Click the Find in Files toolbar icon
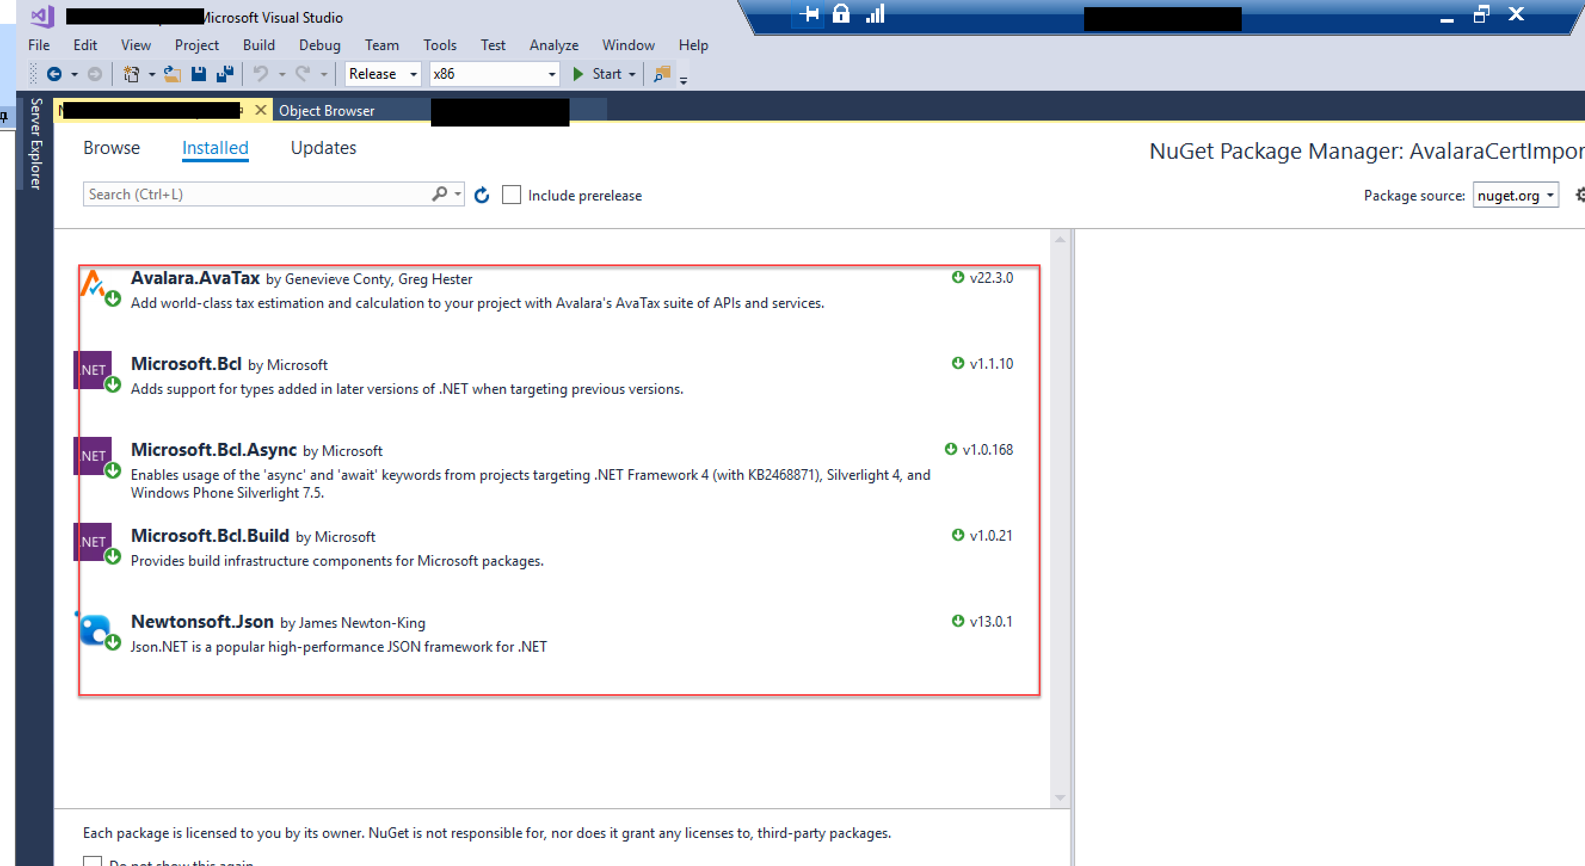Viewport: 1585px width, 866px height. (661, 75)
